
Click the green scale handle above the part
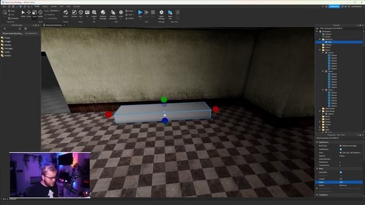[x=164, y=100]
